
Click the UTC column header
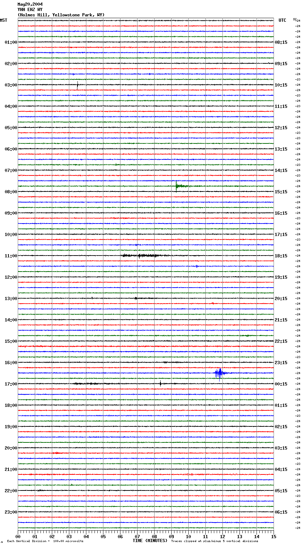coord(282,20)
